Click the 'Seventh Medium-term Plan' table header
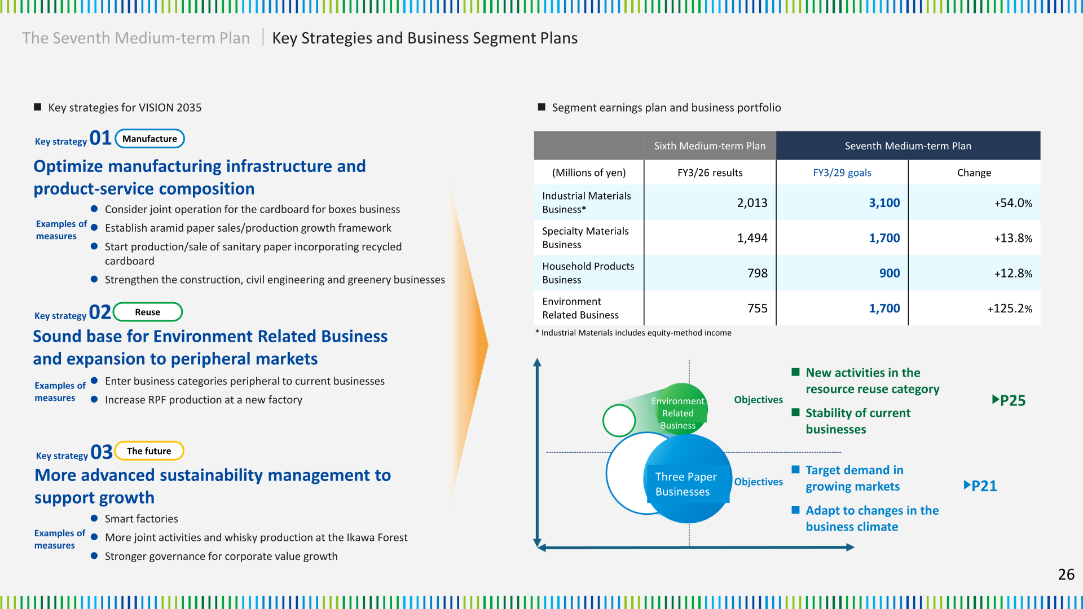1083x609 pixels. click(x=908, y=145)
